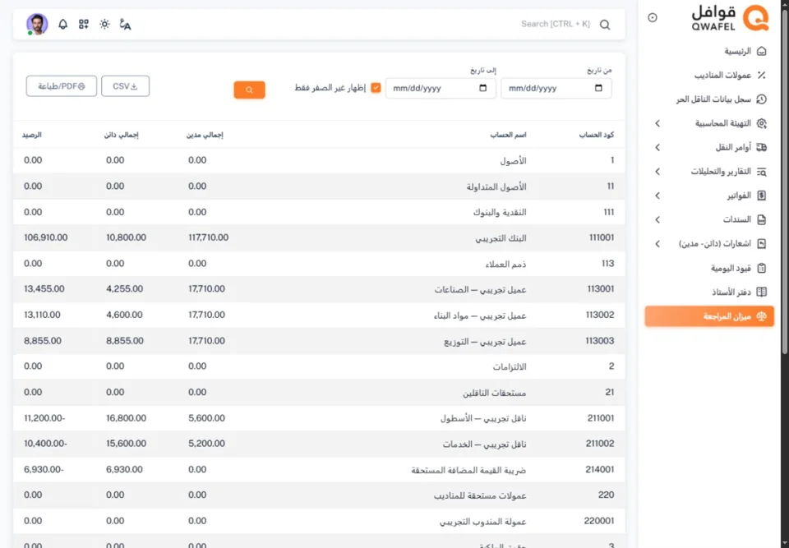The image size is (789, 548).
Task: Click the clipboard icon for قيود اليومية
Action: click(761, 268)
